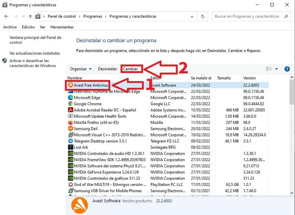295x215 pixels.
Task: Click the Samsung DeX icon
Action: [70, 128]
